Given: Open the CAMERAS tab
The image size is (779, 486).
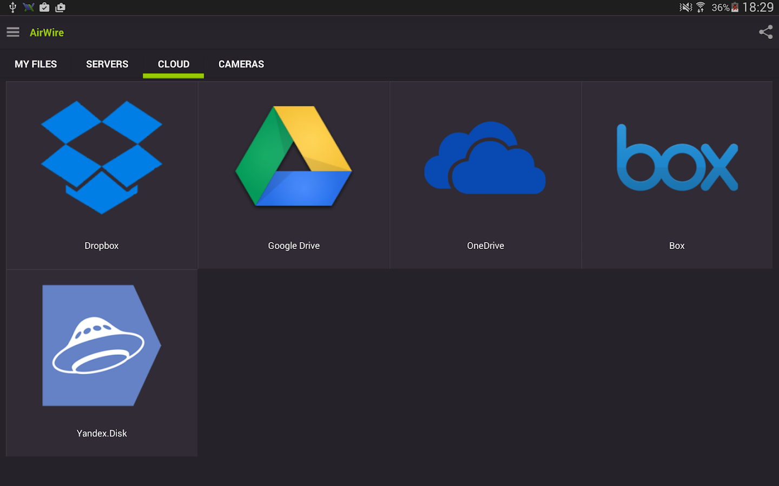Looking at the screenshot, I should pos(241,64).
